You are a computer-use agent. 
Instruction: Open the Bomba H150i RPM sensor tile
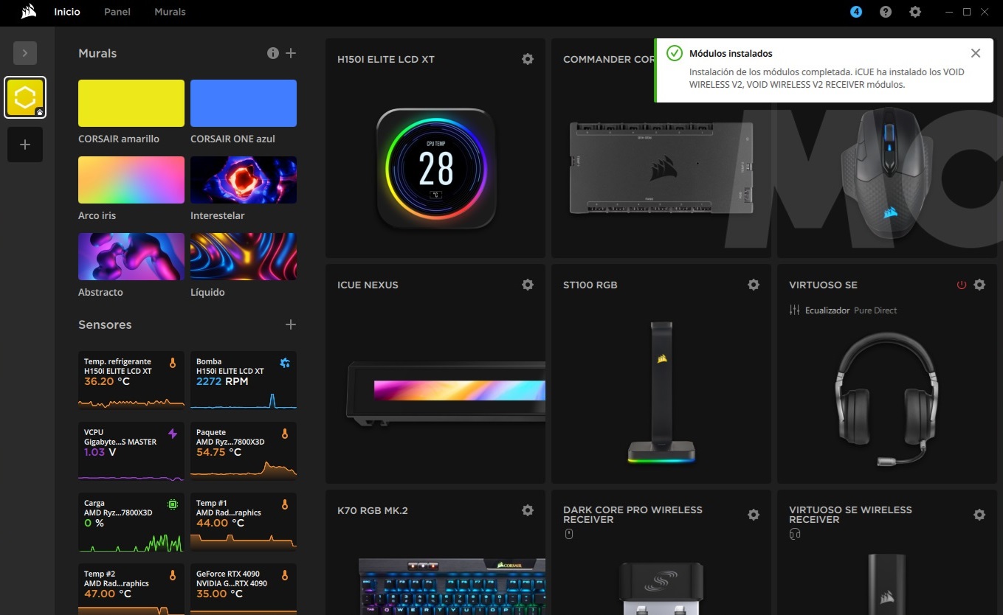(244, 380)
